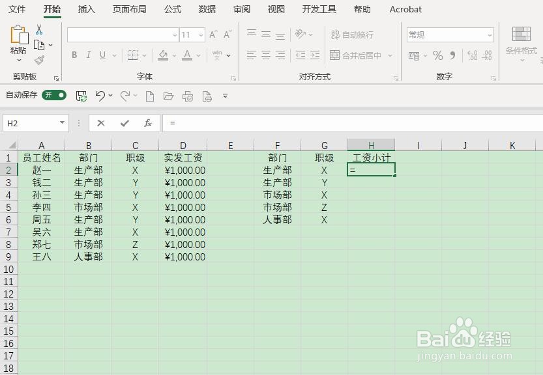This screenshot has width=543, height=375.
Task: Click the Cut scissors icon
Action: tap(39, 30)
